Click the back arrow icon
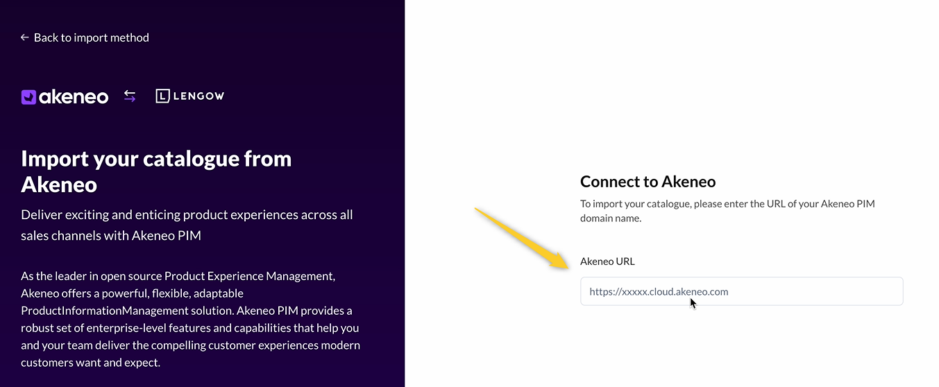 tap(25, 37)
